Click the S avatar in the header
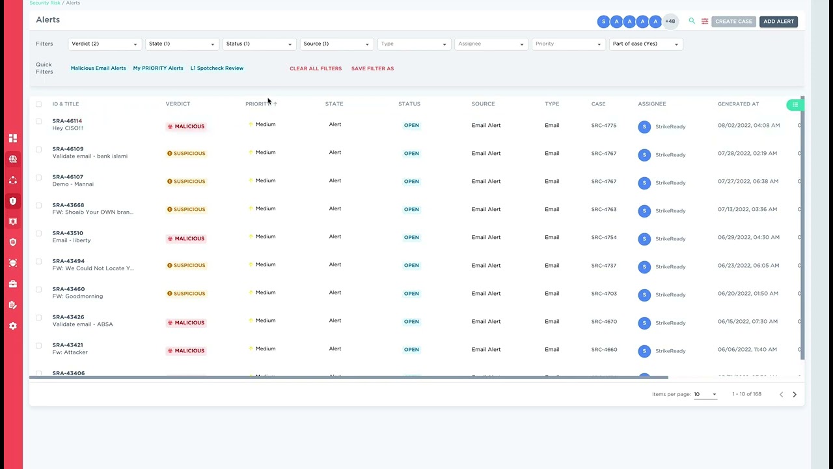Image resolution: width=833 pixels, height=469 pixels. click(x=603, y=21)
